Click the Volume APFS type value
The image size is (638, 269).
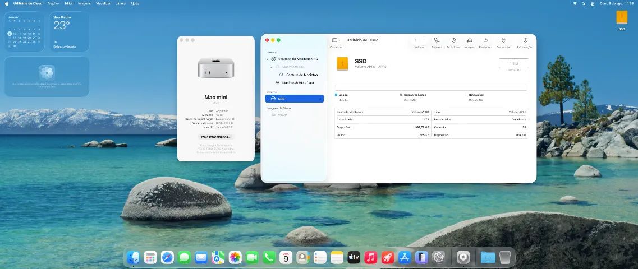click(517, 112)
